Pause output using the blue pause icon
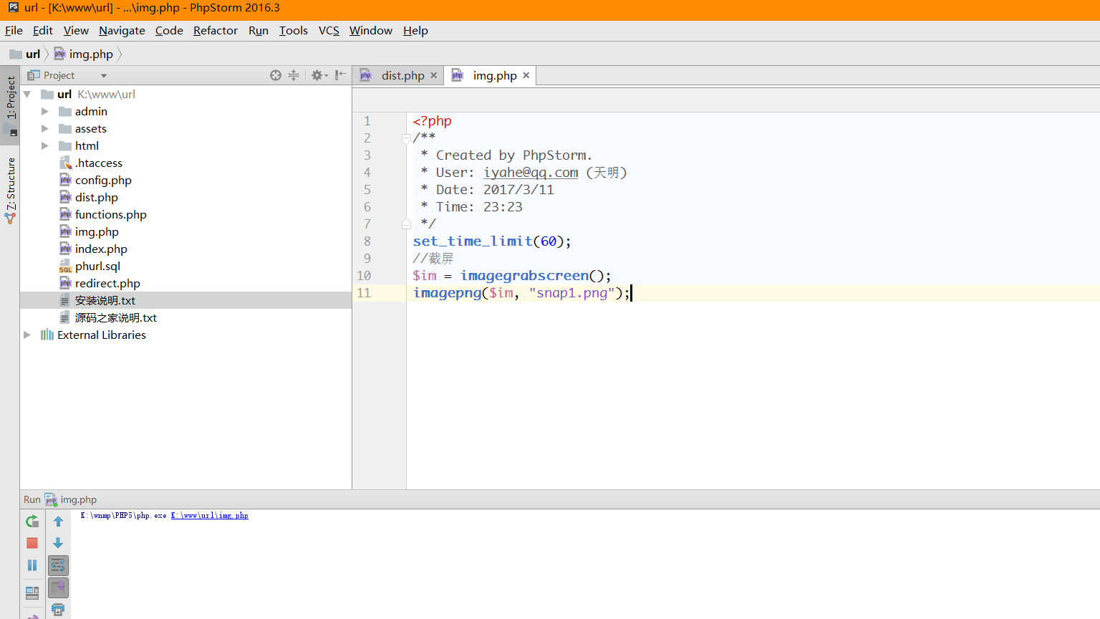This screenshot has height=619, width=1100. (x=32, y=565)
